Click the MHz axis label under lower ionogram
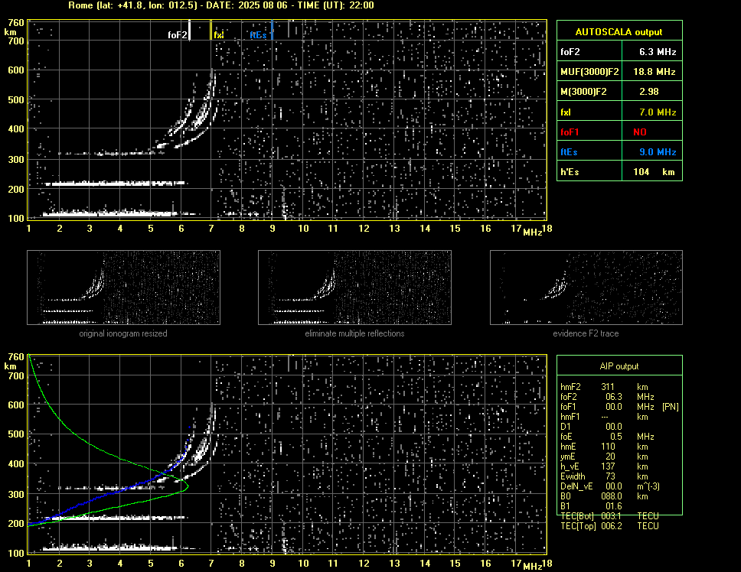Image resolution: width=741 pixels, height=572 pixels. coord(532,567)
